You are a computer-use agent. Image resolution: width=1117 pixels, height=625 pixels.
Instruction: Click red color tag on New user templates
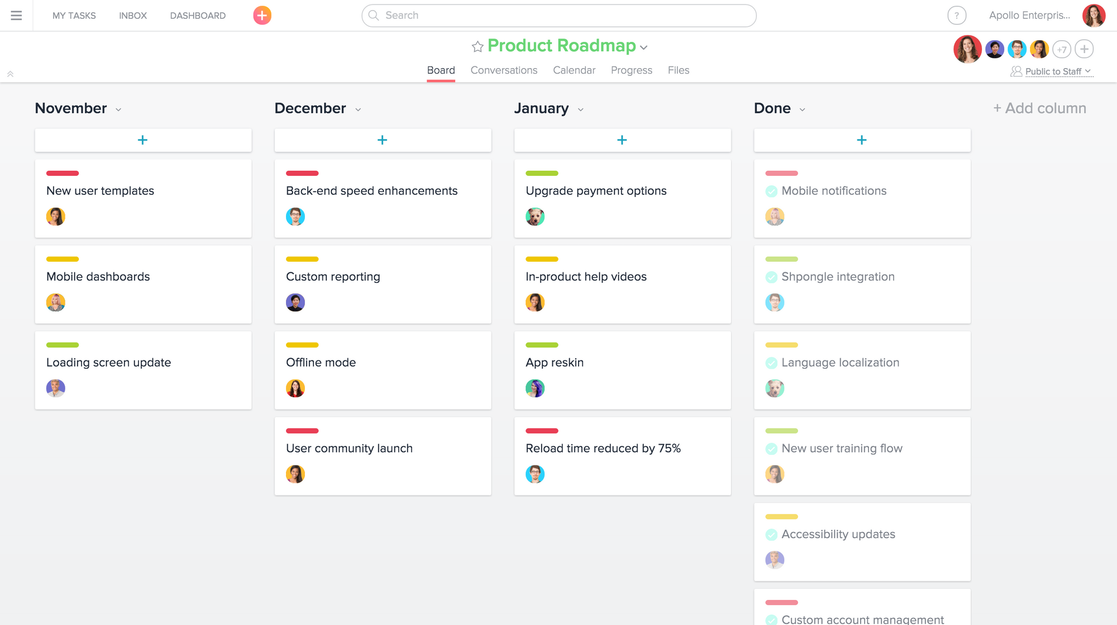tap(63, 174)
